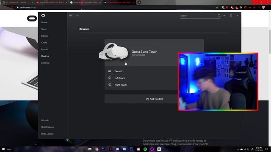
Task: Click the Quest 2 headset image
Action: click(113, 52)
